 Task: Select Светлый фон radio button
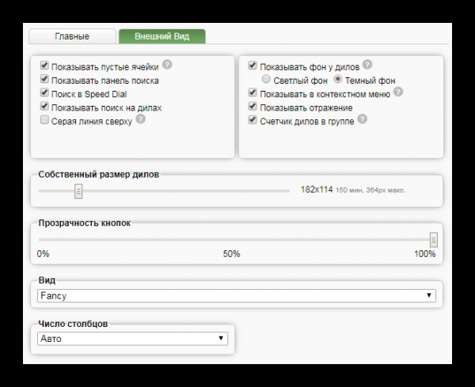(x=266, y=79)
